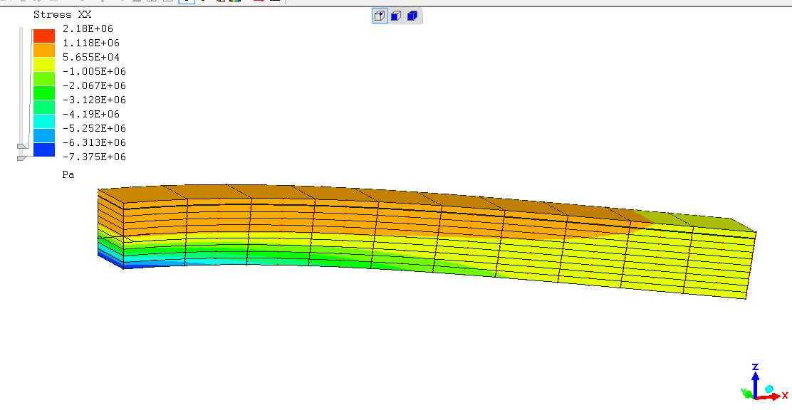The image size is (792, 410).
Task: Click the legend value 5.655E+04
Action: pyautogui.click(x=91, y=57)
